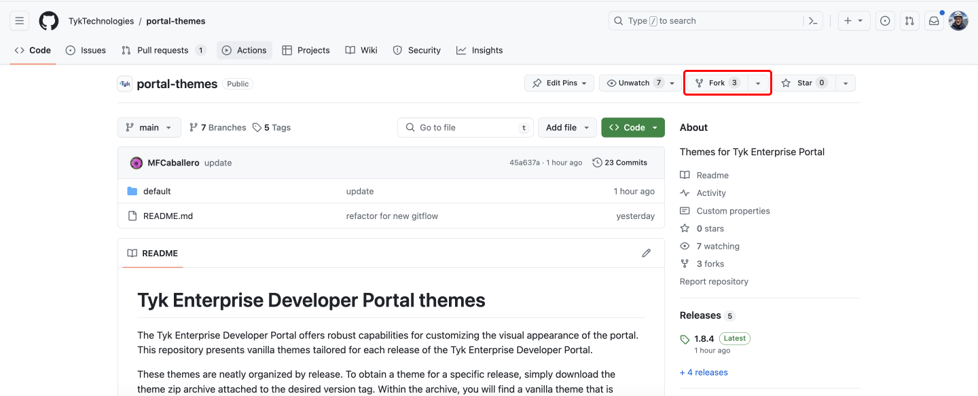
Task: Open the hamburger menu in top left
Action: 19,20
